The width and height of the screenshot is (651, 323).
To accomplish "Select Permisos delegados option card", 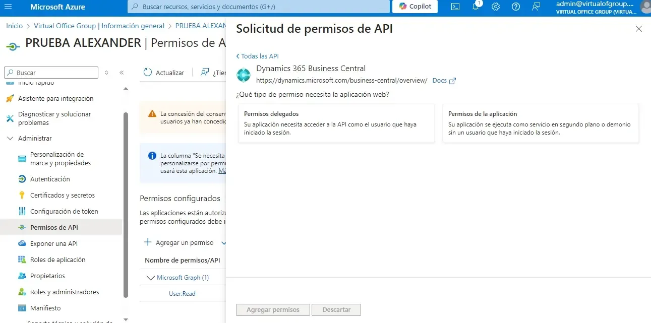I will pyautogui.click(x=336, y=123).
